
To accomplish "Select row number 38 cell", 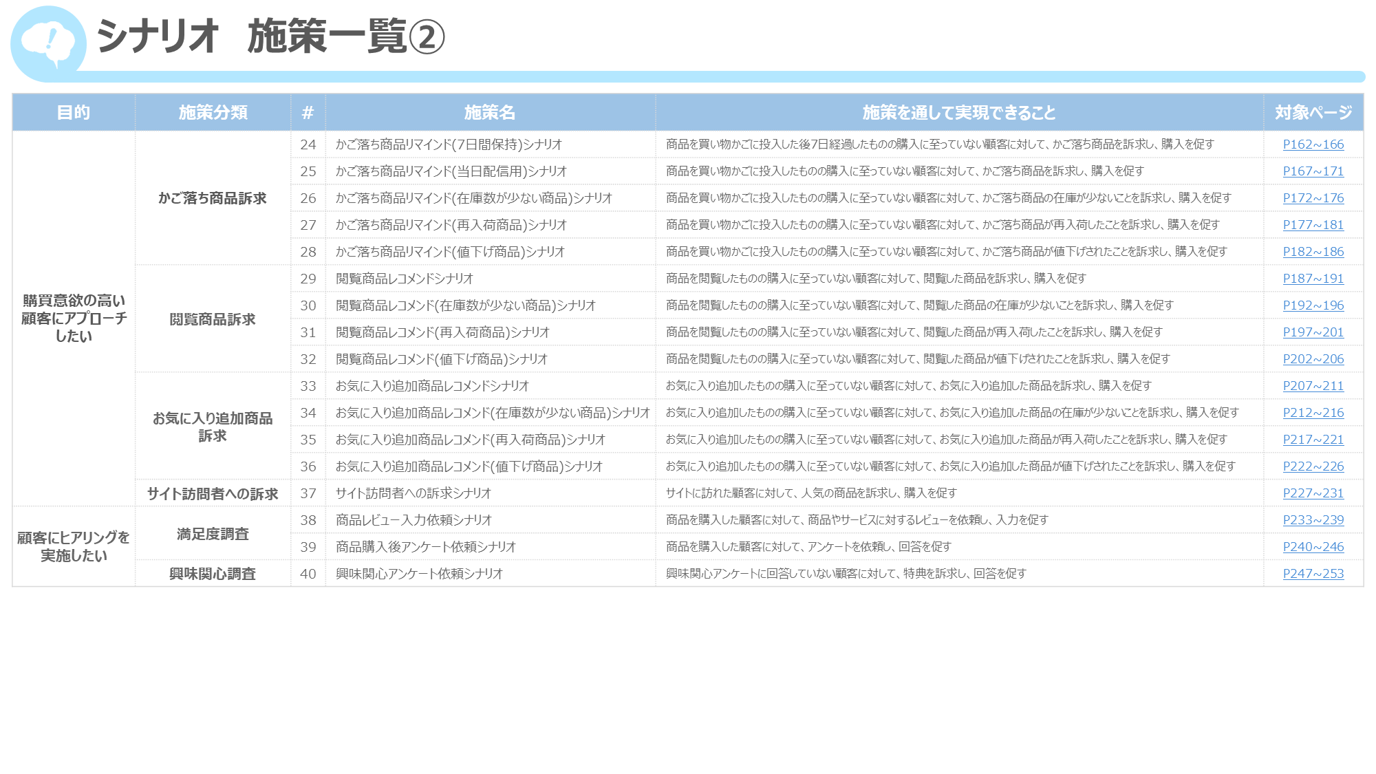I will (308, 520).
